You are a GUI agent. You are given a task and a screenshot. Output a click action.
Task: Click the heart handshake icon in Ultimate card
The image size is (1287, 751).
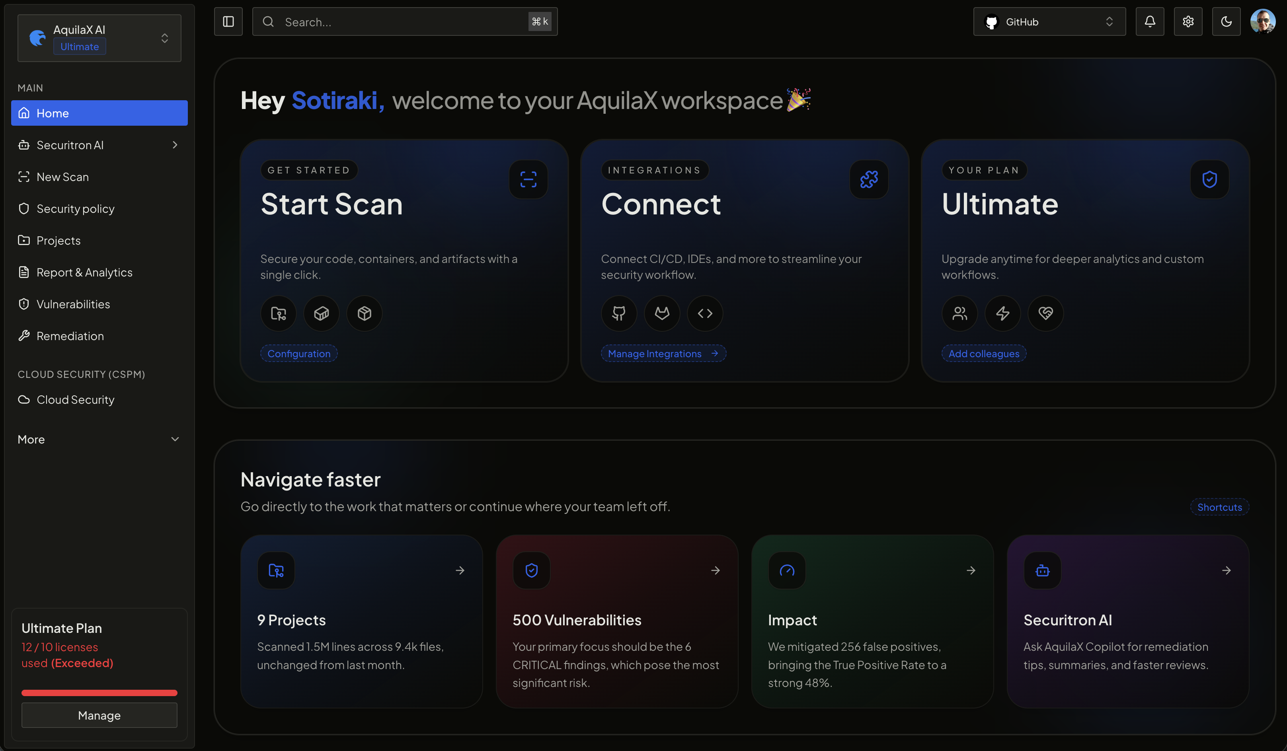pos(1045,313)
